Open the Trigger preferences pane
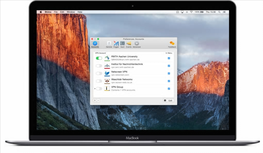263x153 pixels. [x=116, y=44]
